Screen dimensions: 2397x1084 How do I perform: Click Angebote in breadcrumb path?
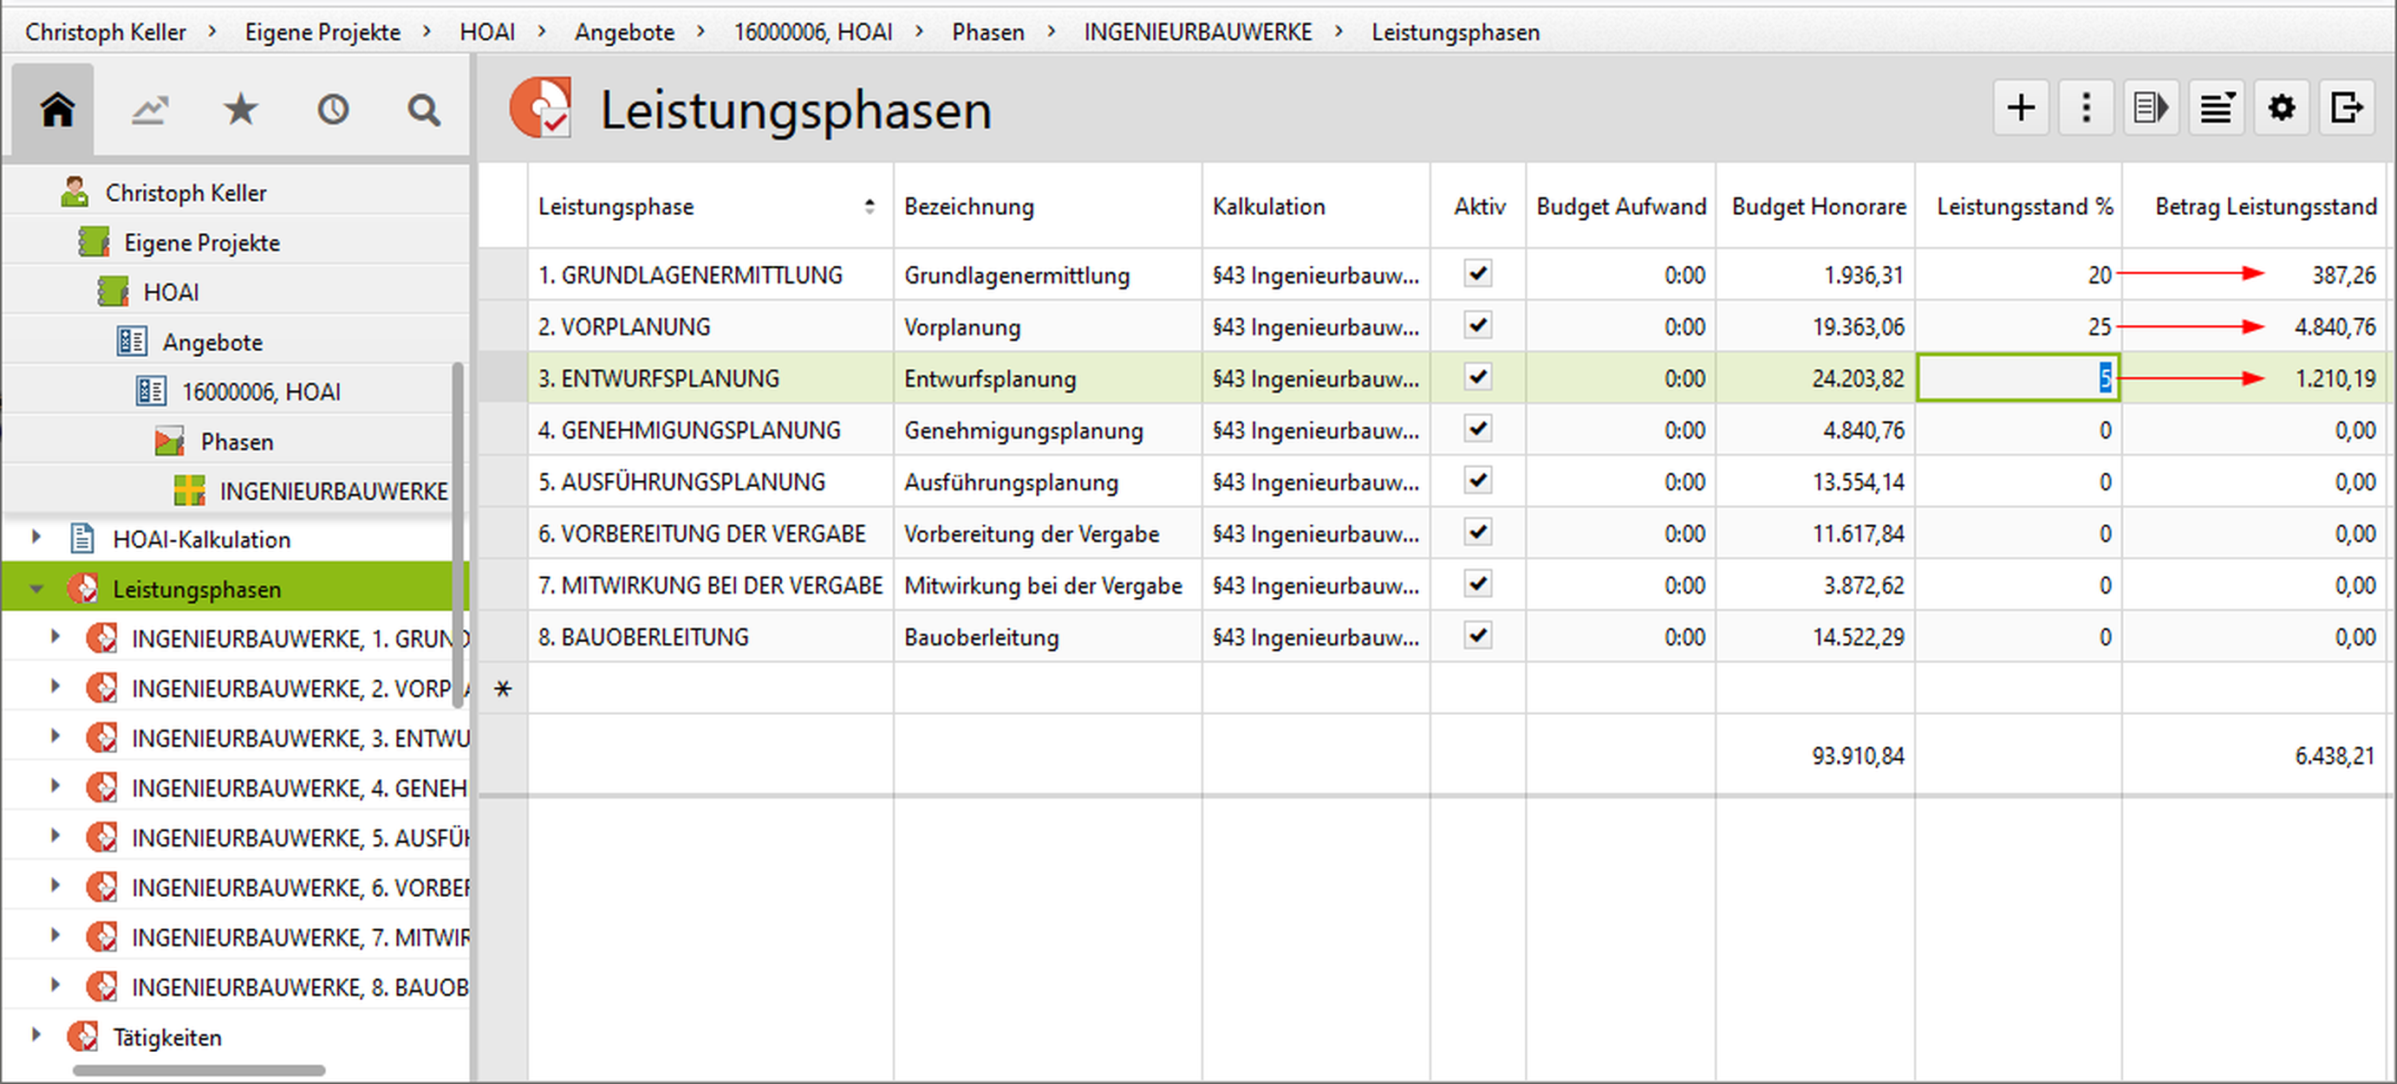pos(623,32)
